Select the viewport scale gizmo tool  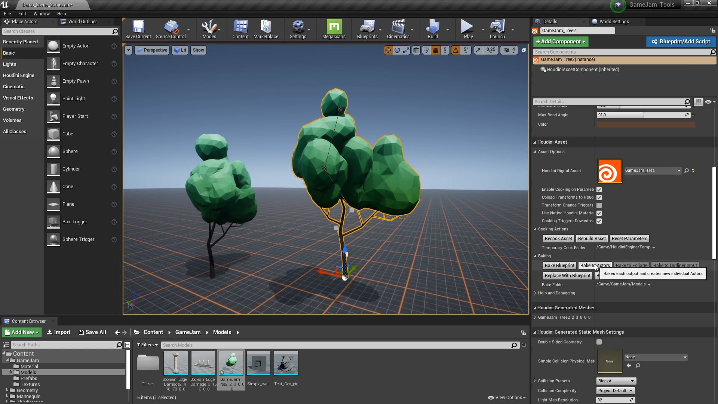pyautogui.click(x=406, y=50)
